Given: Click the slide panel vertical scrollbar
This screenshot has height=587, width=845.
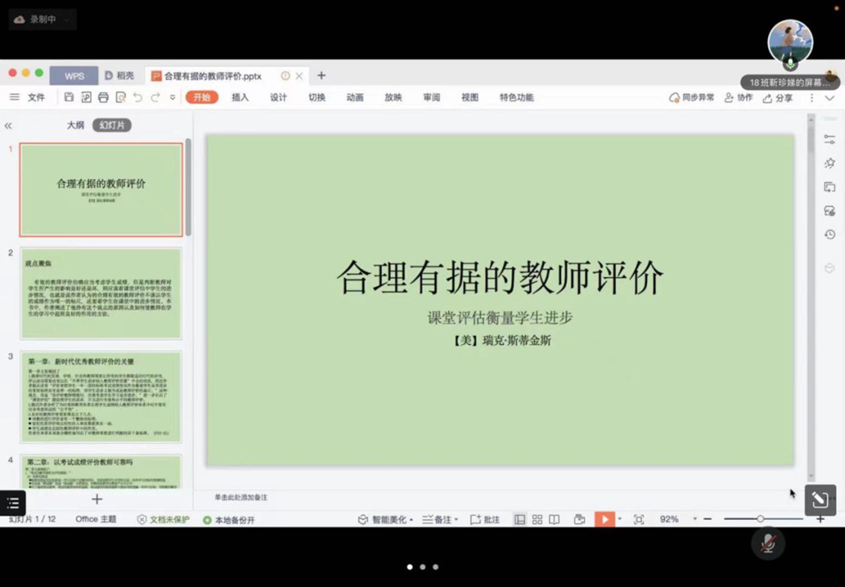Looking at the screenshot, I should [x=188, y=187].
